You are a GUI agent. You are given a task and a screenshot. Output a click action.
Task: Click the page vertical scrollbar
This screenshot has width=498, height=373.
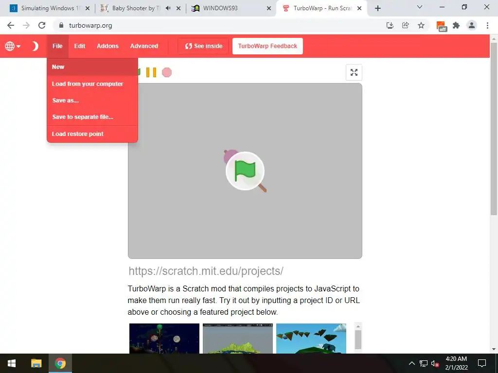point(494,128)
